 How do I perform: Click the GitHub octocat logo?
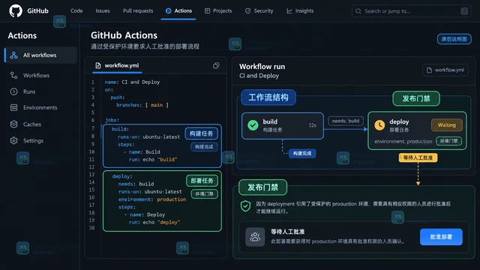(x=16, y=10)
